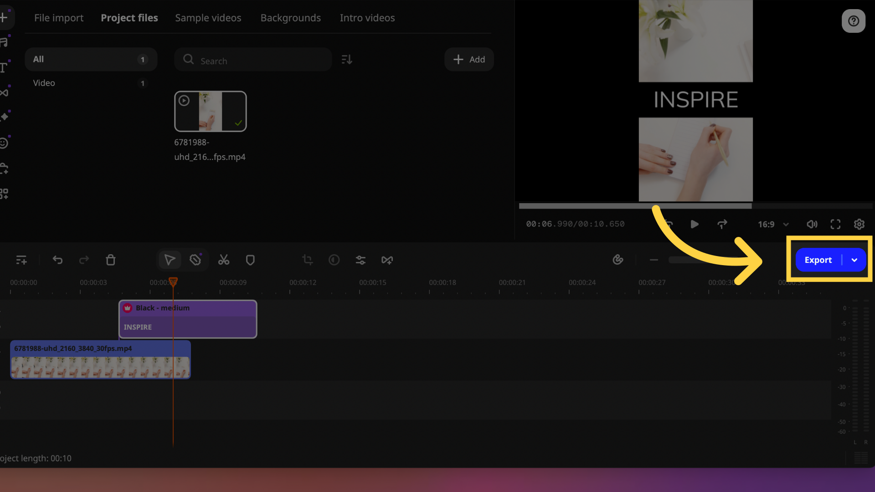Open preview settings gear
Image resolution: width=875 pixels, height=492 pixels.
[x=859, y=224]
